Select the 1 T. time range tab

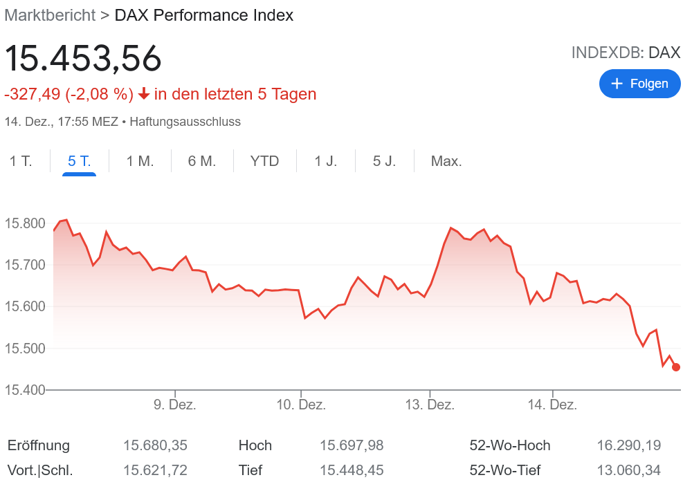pyautogui.click(x=21, y=161)
